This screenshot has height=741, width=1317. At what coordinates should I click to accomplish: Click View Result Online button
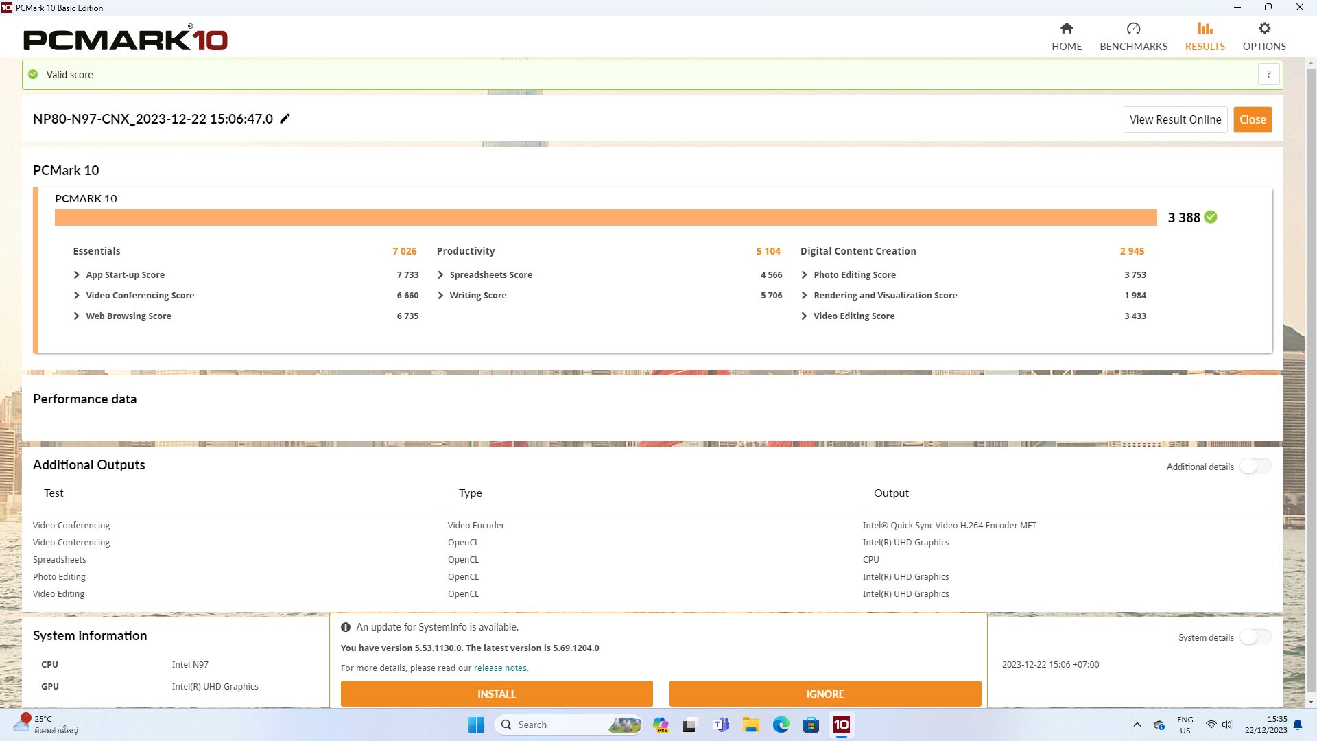pyautogui.click(x=1175, y=119)
